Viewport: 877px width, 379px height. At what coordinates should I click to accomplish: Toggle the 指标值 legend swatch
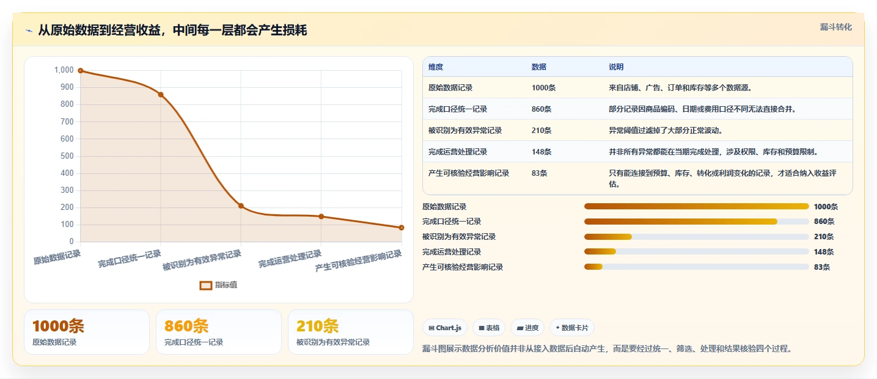[x=206, y=285]
